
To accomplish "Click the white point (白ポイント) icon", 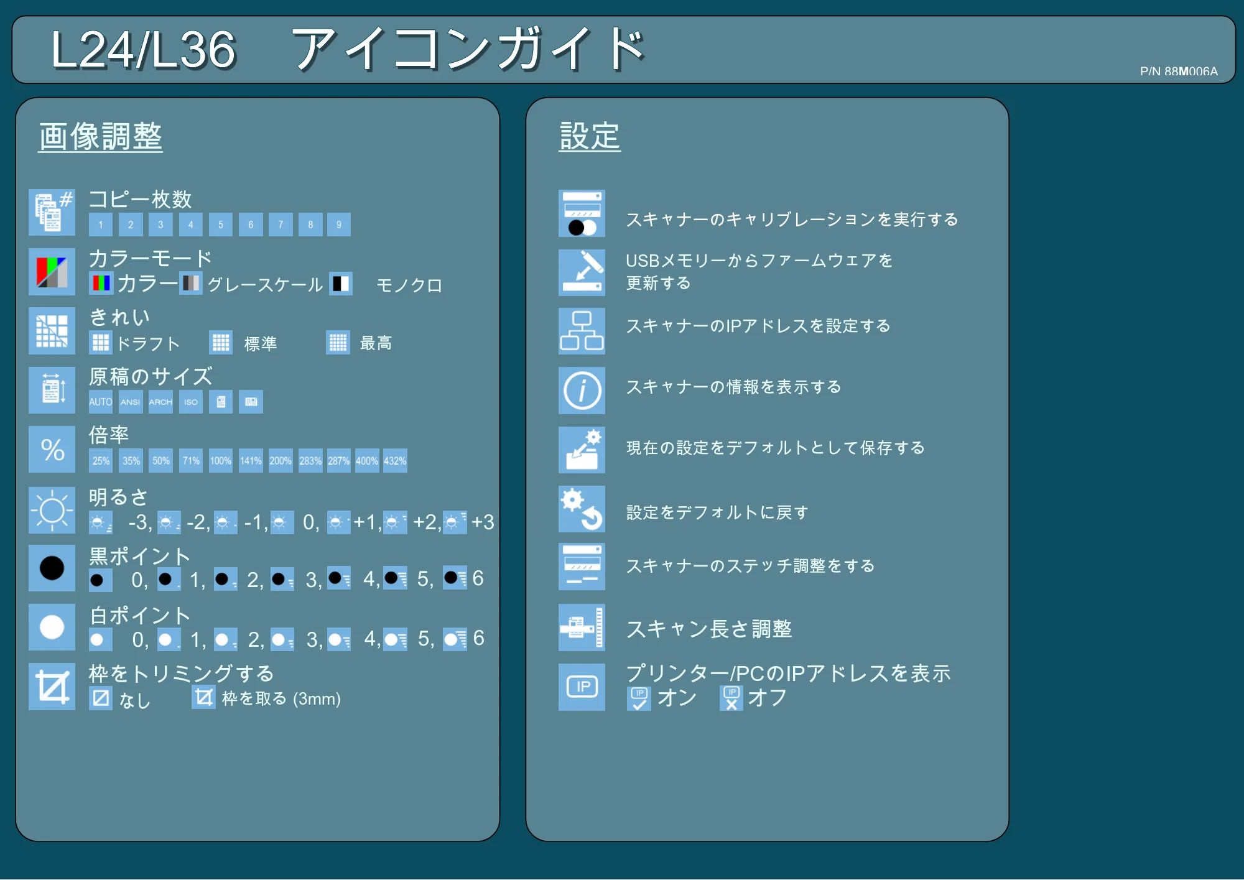I will tap(52, 627).
